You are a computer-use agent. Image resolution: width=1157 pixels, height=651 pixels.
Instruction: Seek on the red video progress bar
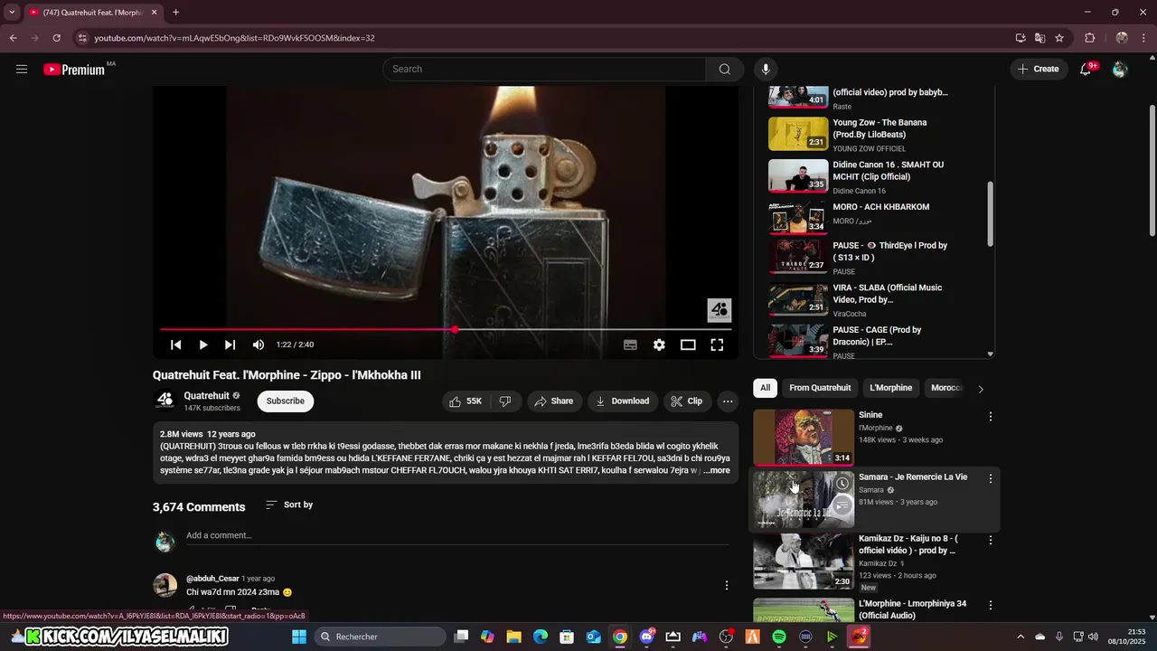[446, 330]
